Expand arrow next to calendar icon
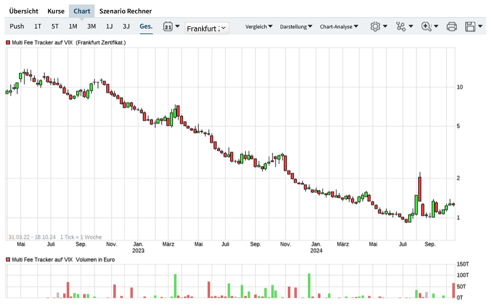491x305 pixels. [x=177, y=26]
